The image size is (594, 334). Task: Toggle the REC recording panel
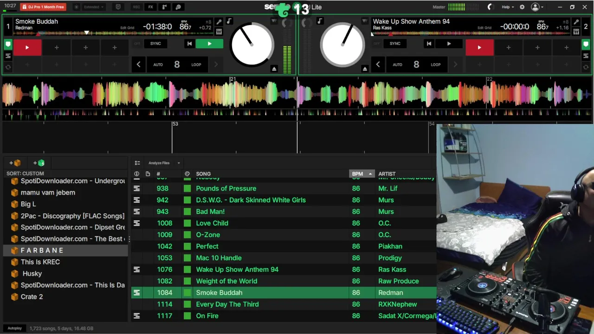coord(136,7)
